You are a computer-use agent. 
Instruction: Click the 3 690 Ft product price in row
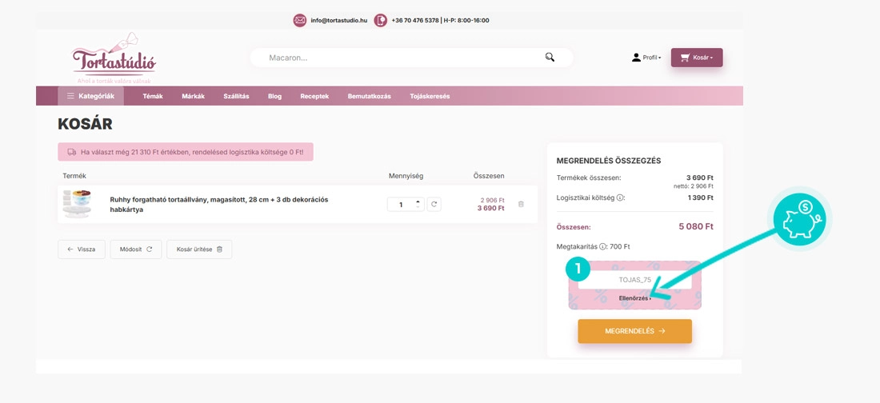490,208
